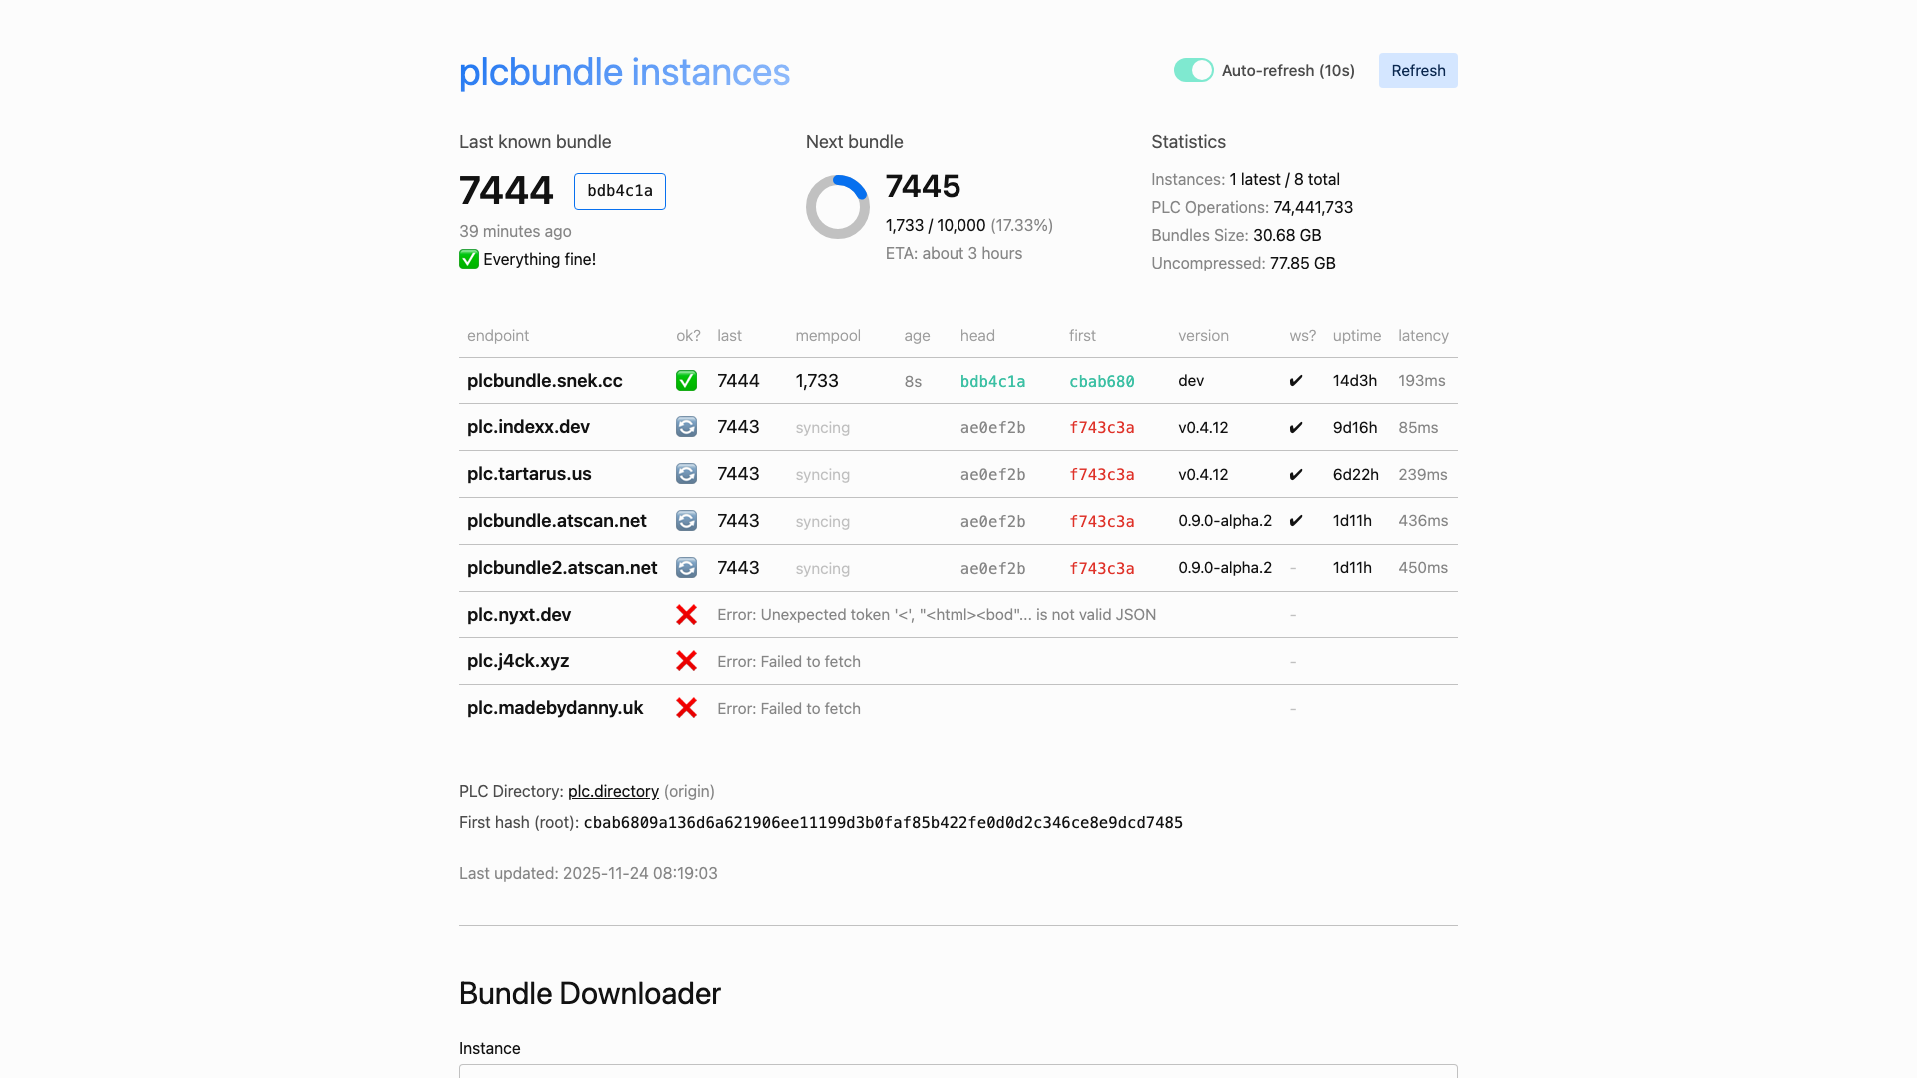Click the red error icon for plc.madebydanny.uk

(x=686, y=708)
